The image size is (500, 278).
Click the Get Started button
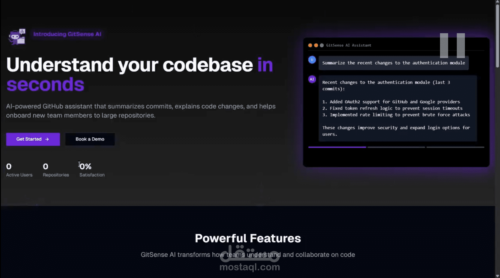click(33, 139)
